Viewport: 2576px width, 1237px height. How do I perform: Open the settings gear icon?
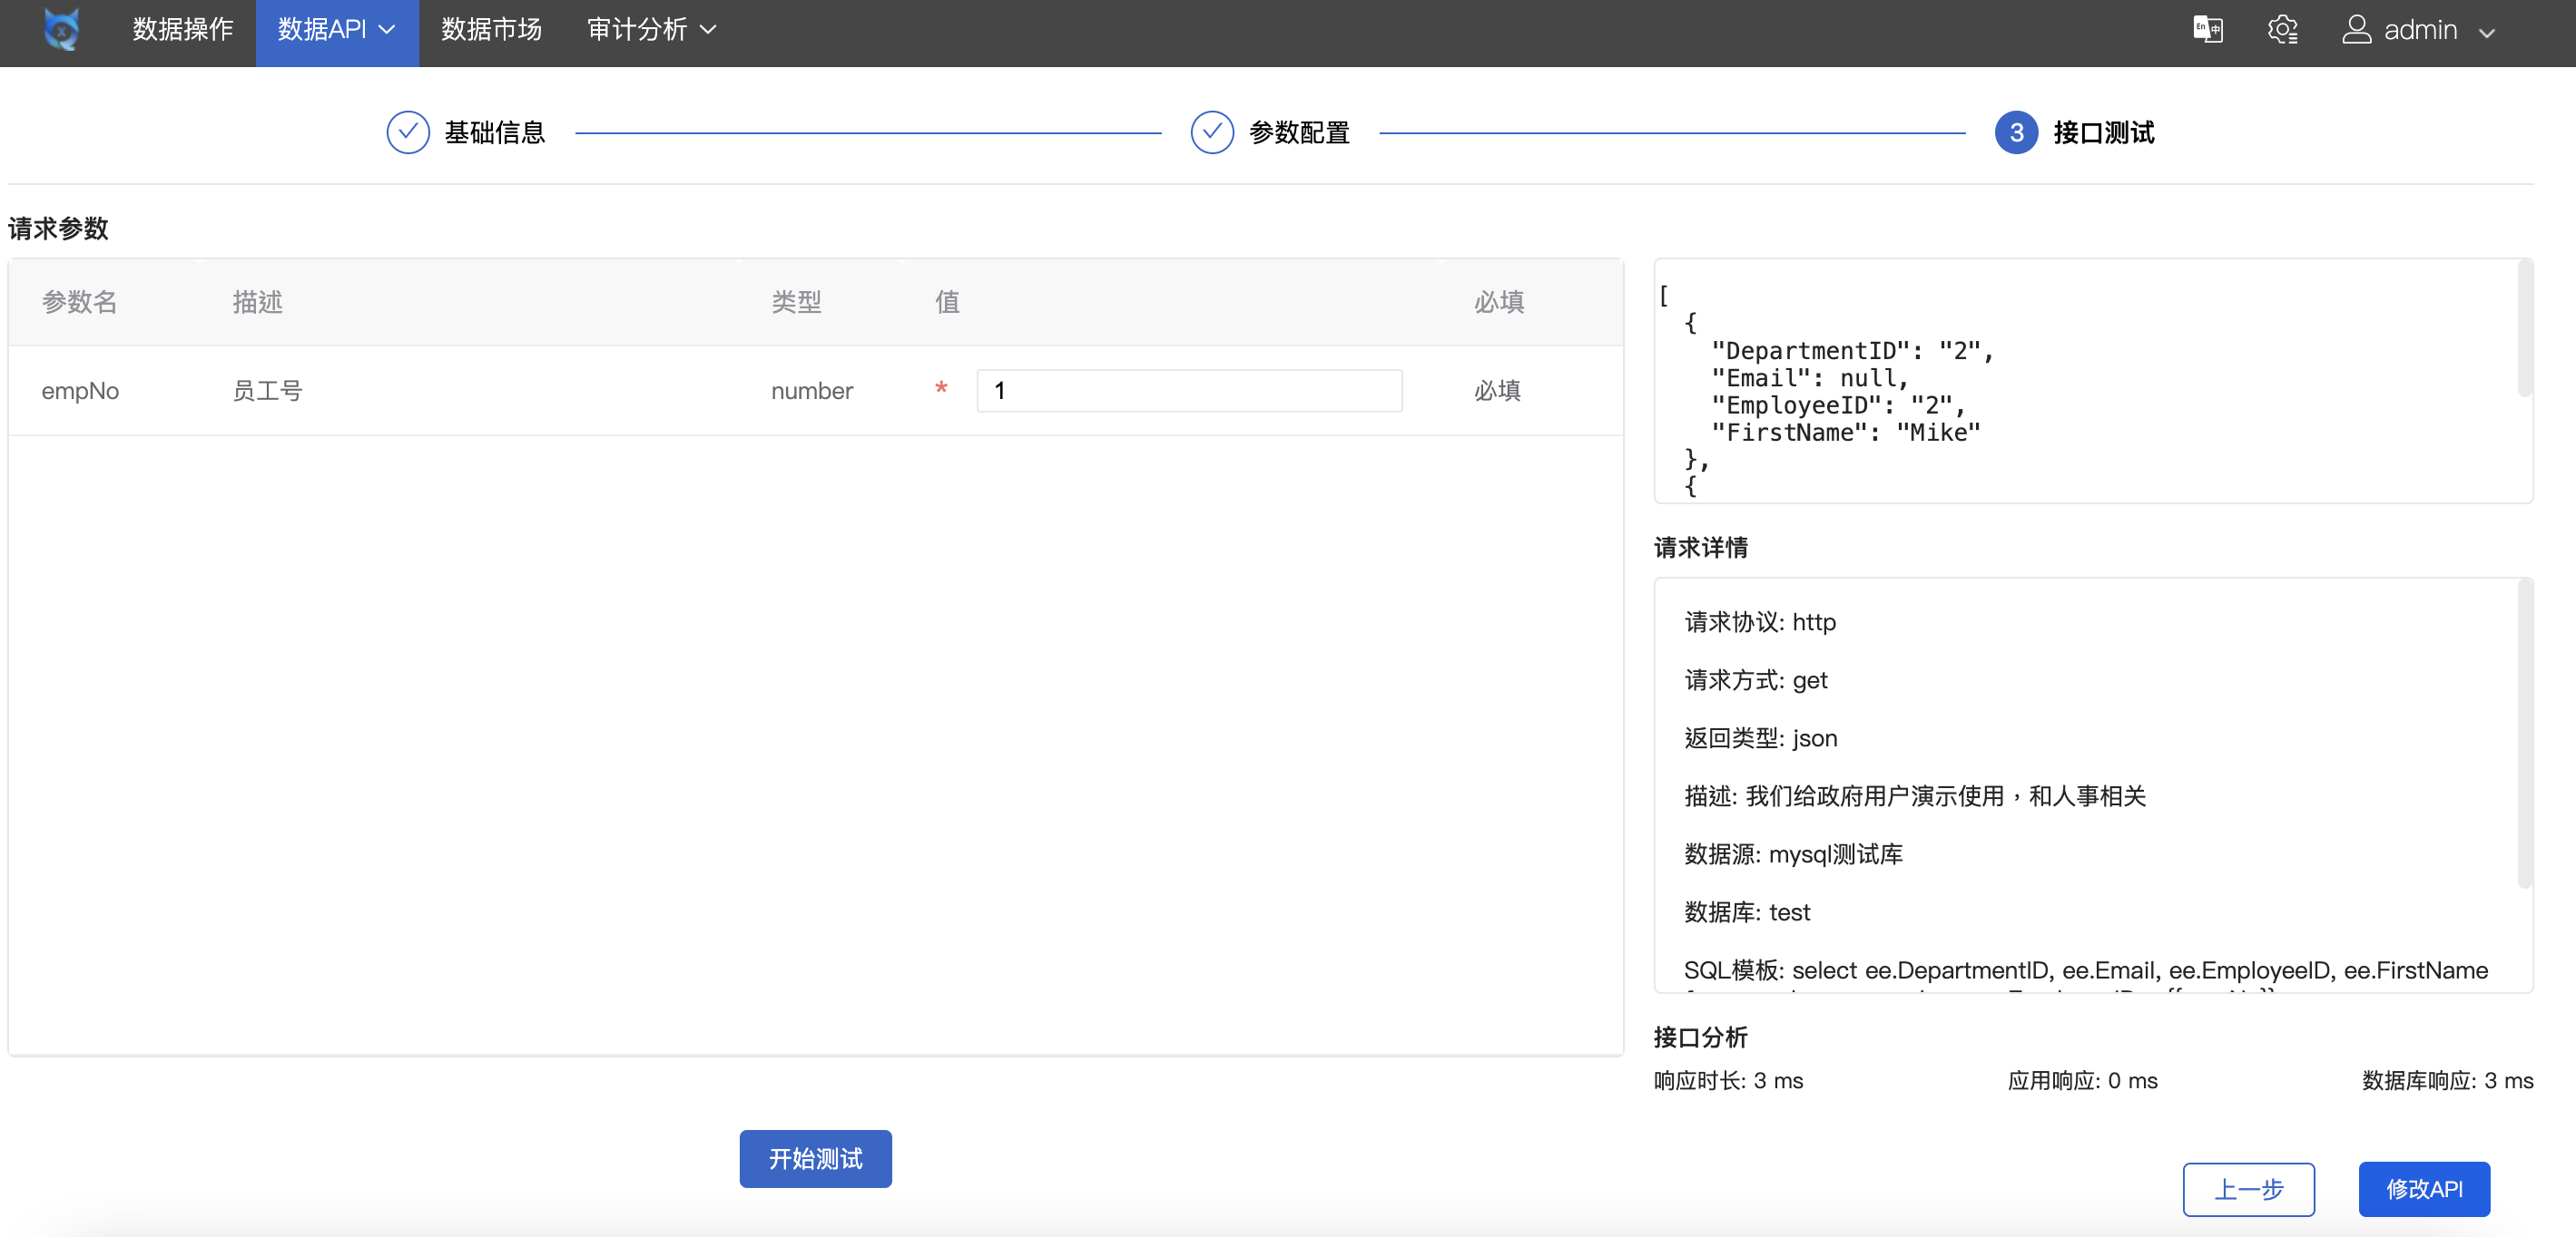[x=2282, y=30]
